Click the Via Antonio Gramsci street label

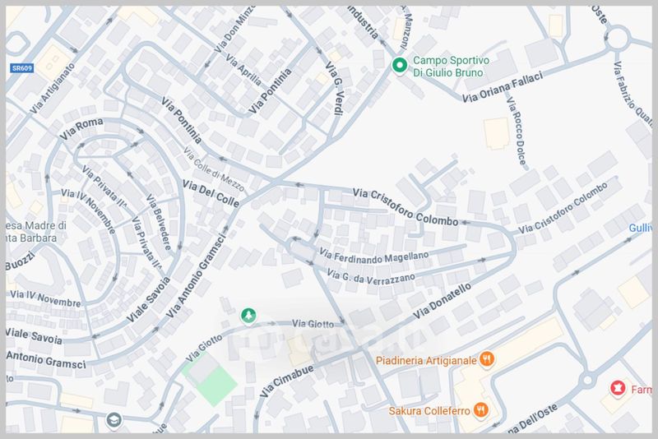[x=197, y=275]
